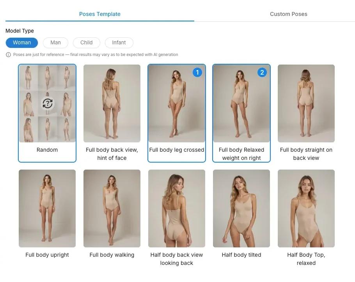Click the "2" badge on Full body Relaxed pose
Viewport: 355px width, 282px height.
(262, 72)
